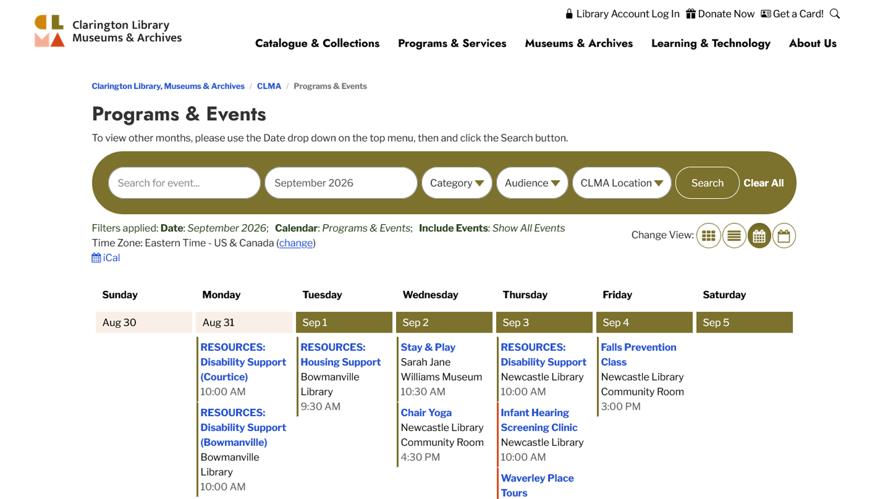The height and width of the screenshot is (499, 888).
Task: Click the Sep 2 date header
Action: click(444, 323)
